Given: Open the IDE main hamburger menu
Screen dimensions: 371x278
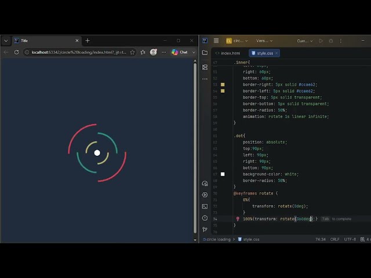Looking at the screenshot, I should point(216,41).
